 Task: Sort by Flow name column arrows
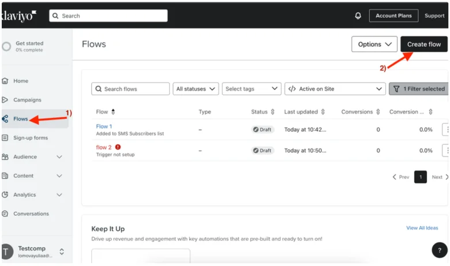(x=113, y=111)
